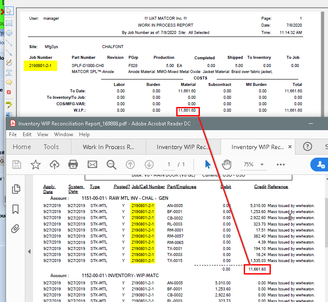This screenshot has width=328, height=302.
Task: Go to previous page arrow
Action: tap(130, 165)
